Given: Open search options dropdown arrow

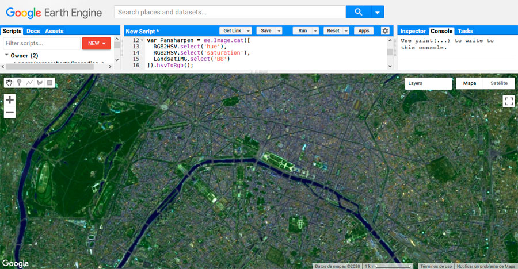Looking at the screenshot, I should point(377,12).
